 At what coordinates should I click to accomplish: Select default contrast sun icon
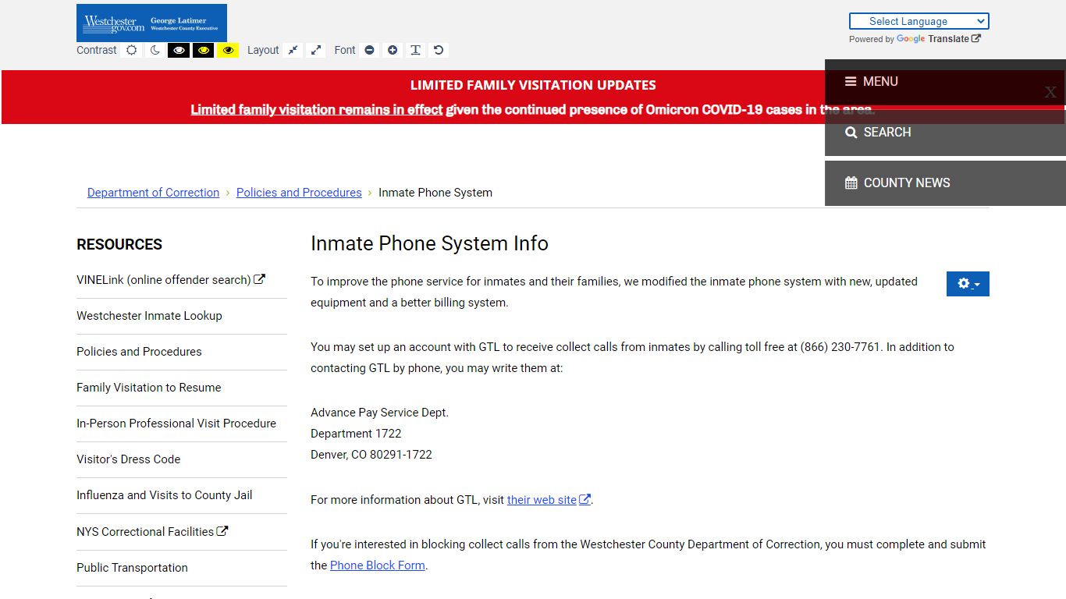pyautogui.click(x=132, y=50)
